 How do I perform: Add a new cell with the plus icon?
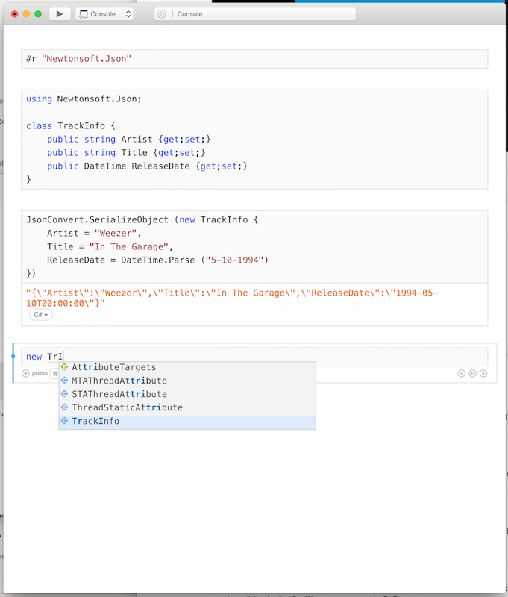click(461, 374)
